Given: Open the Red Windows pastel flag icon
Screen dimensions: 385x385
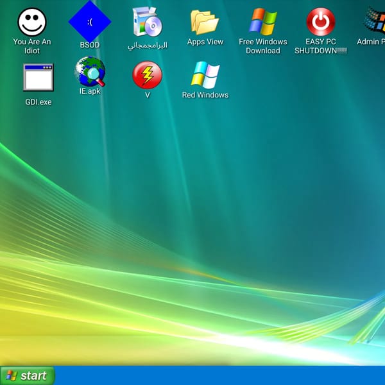Looking at the screenshot, I should (205, 75).
